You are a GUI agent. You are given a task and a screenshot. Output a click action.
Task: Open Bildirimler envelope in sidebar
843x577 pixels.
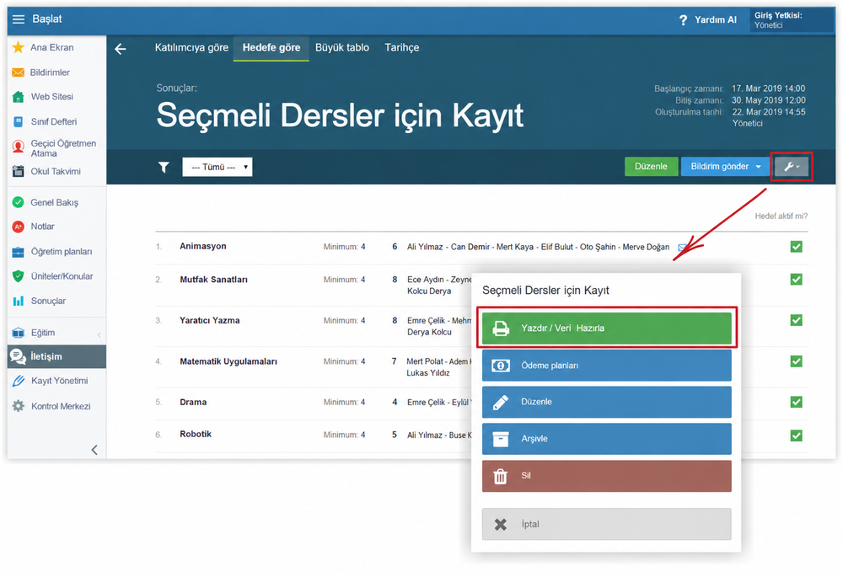coord(19,72)
